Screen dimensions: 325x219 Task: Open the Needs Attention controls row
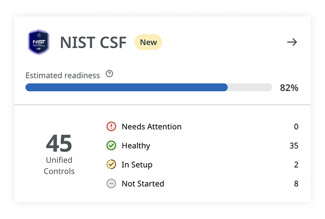coord(202,127)
